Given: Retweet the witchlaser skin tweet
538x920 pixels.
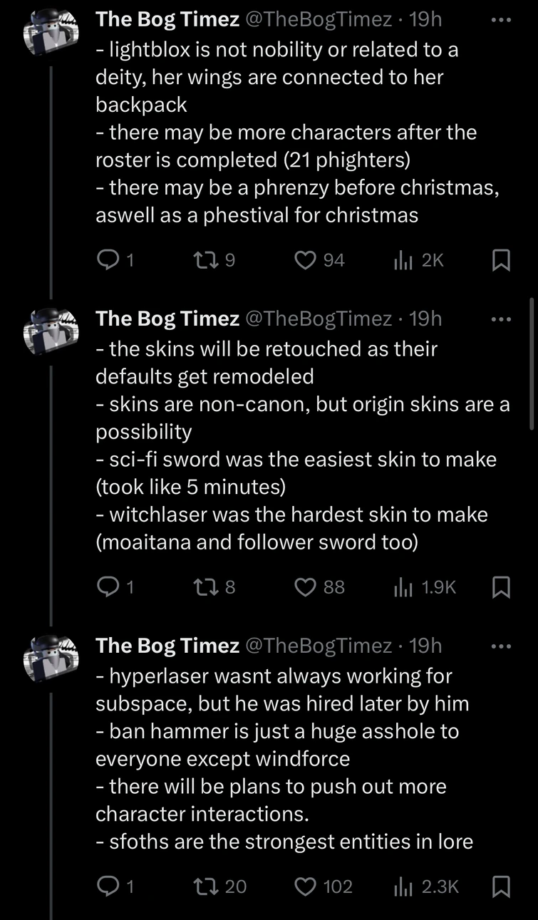Looking at the screenshot, I should (205, 586).
